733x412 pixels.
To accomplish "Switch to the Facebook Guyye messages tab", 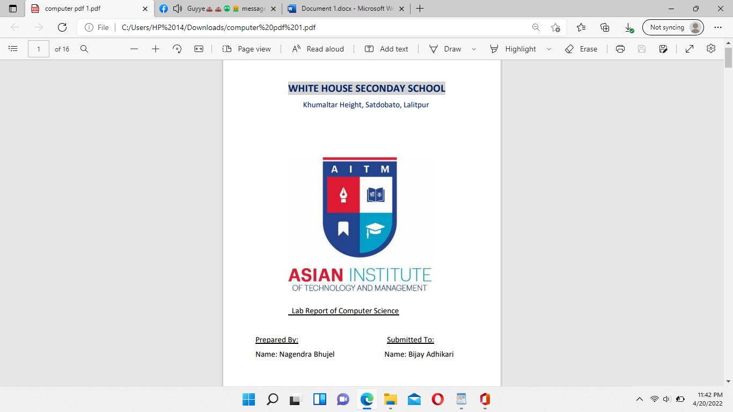I will 218,9.
